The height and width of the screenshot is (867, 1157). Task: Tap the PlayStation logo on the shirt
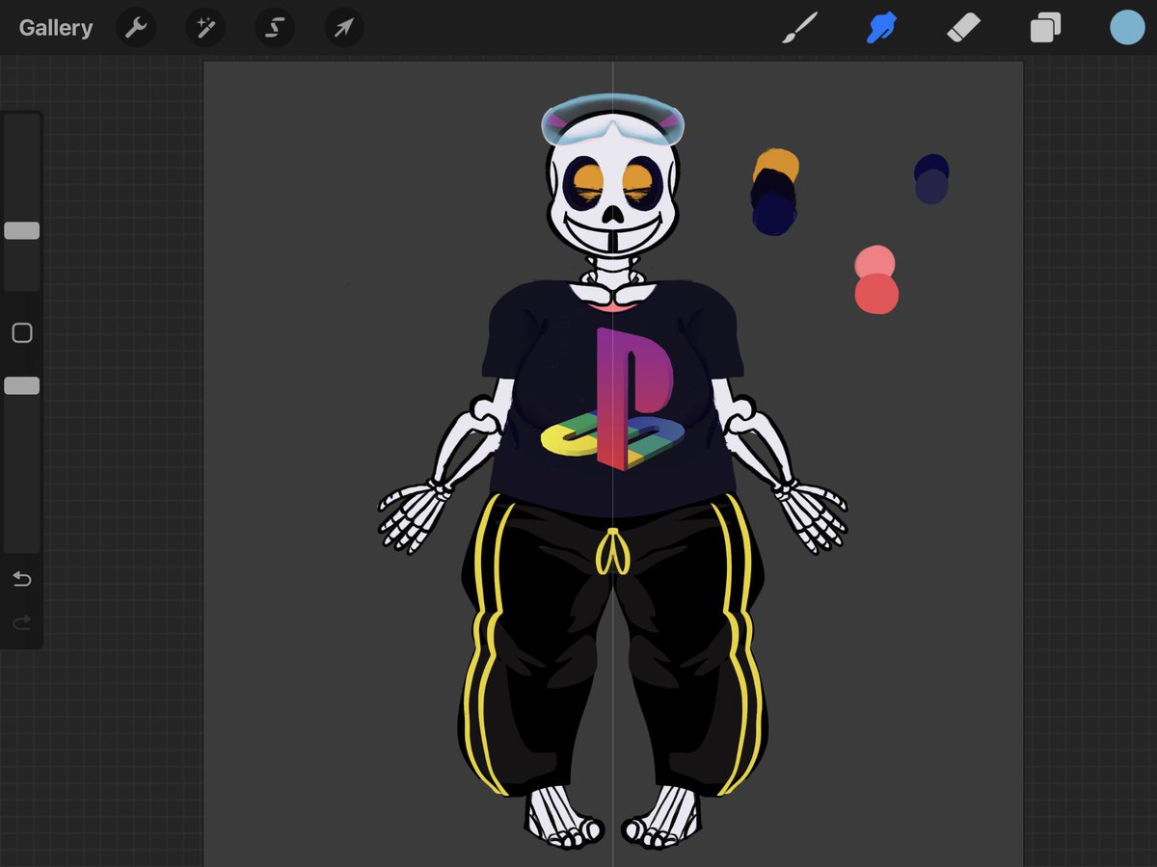coord(613,399)
